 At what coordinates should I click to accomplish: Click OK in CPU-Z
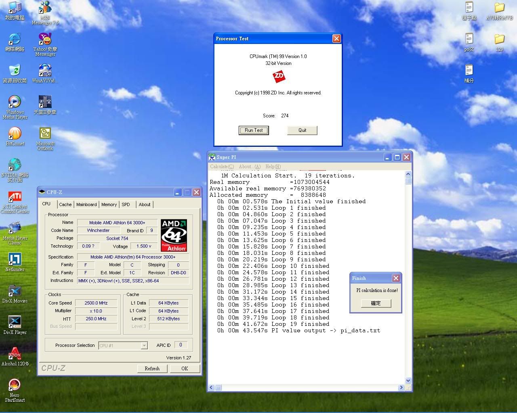[185, 368]
